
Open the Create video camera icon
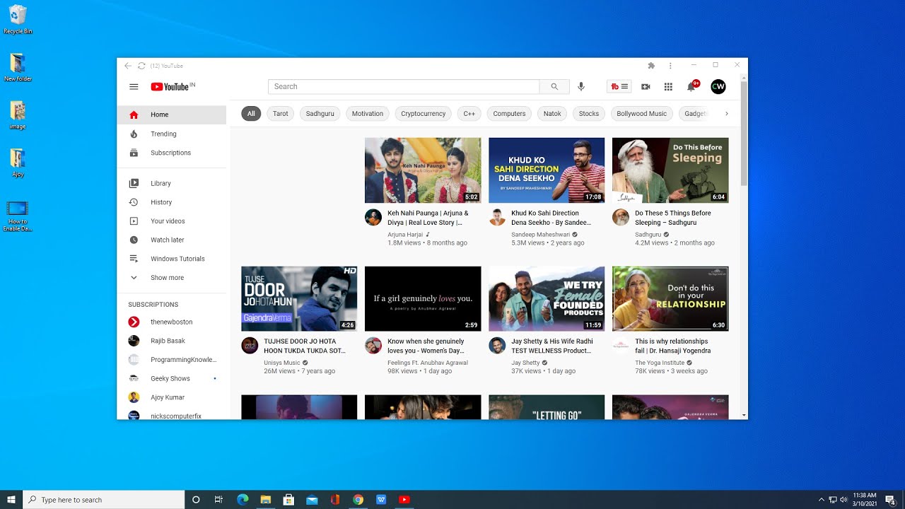(x=646, y=86)
